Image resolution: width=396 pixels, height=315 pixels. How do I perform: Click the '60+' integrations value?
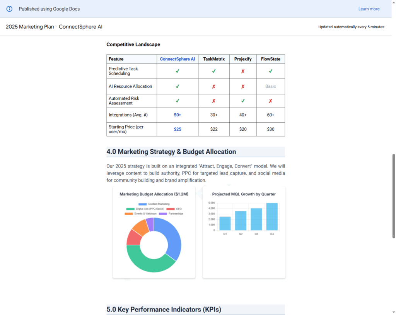click(x=270, y=115)
